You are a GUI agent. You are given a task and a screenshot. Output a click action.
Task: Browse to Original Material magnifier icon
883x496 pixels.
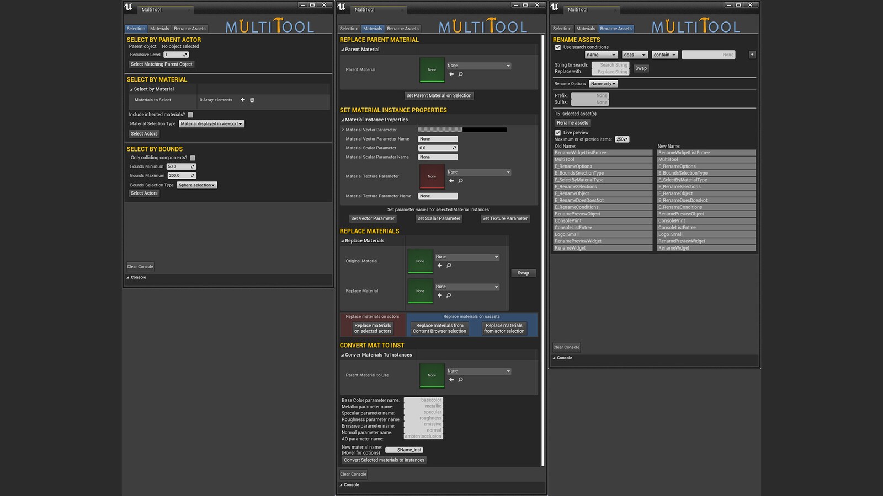click(449, 265)
